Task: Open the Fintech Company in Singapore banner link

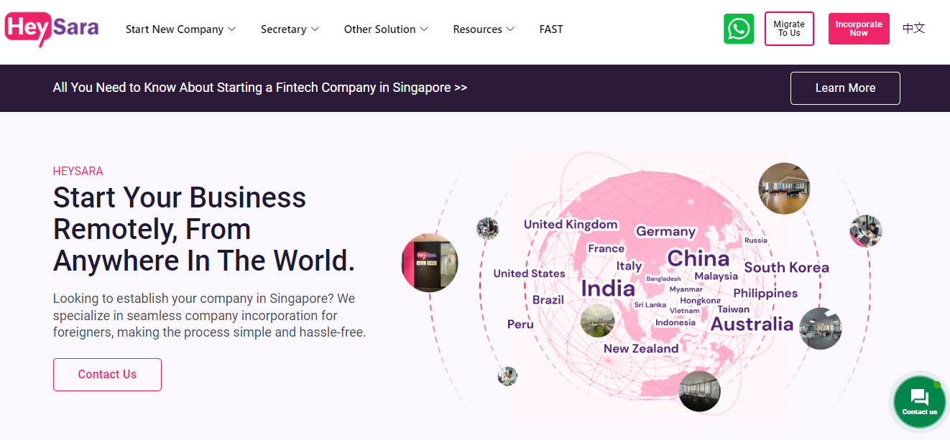Action: 260,88
